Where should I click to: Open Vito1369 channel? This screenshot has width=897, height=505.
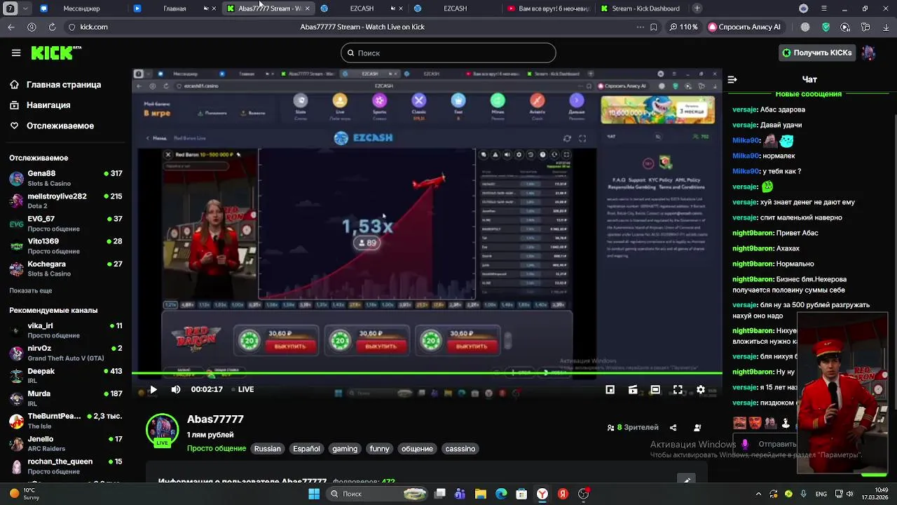(x=65, y=245)
